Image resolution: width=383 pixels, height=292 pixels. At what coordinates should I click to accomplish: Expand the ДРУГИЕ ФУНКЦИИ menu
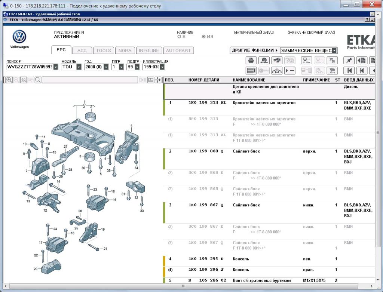point(255,50)
